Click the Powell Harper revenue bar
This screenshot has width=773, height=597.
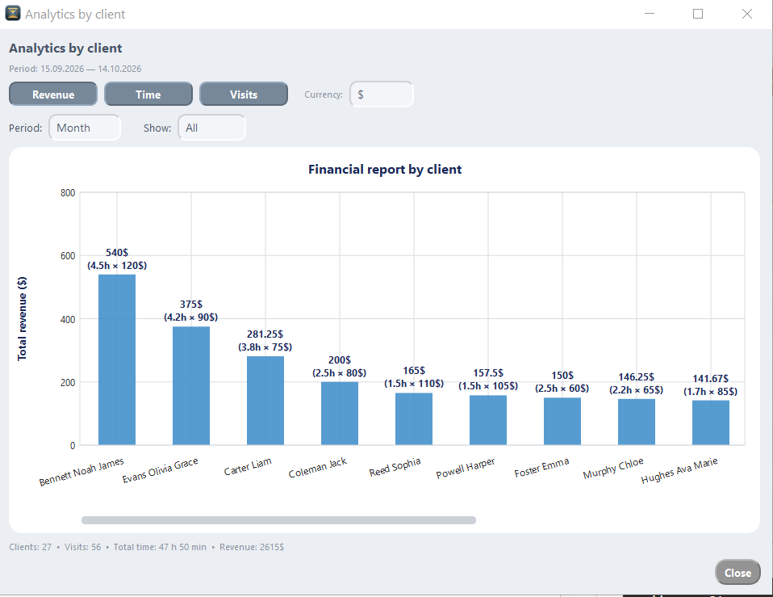click(x=488, y=420)
